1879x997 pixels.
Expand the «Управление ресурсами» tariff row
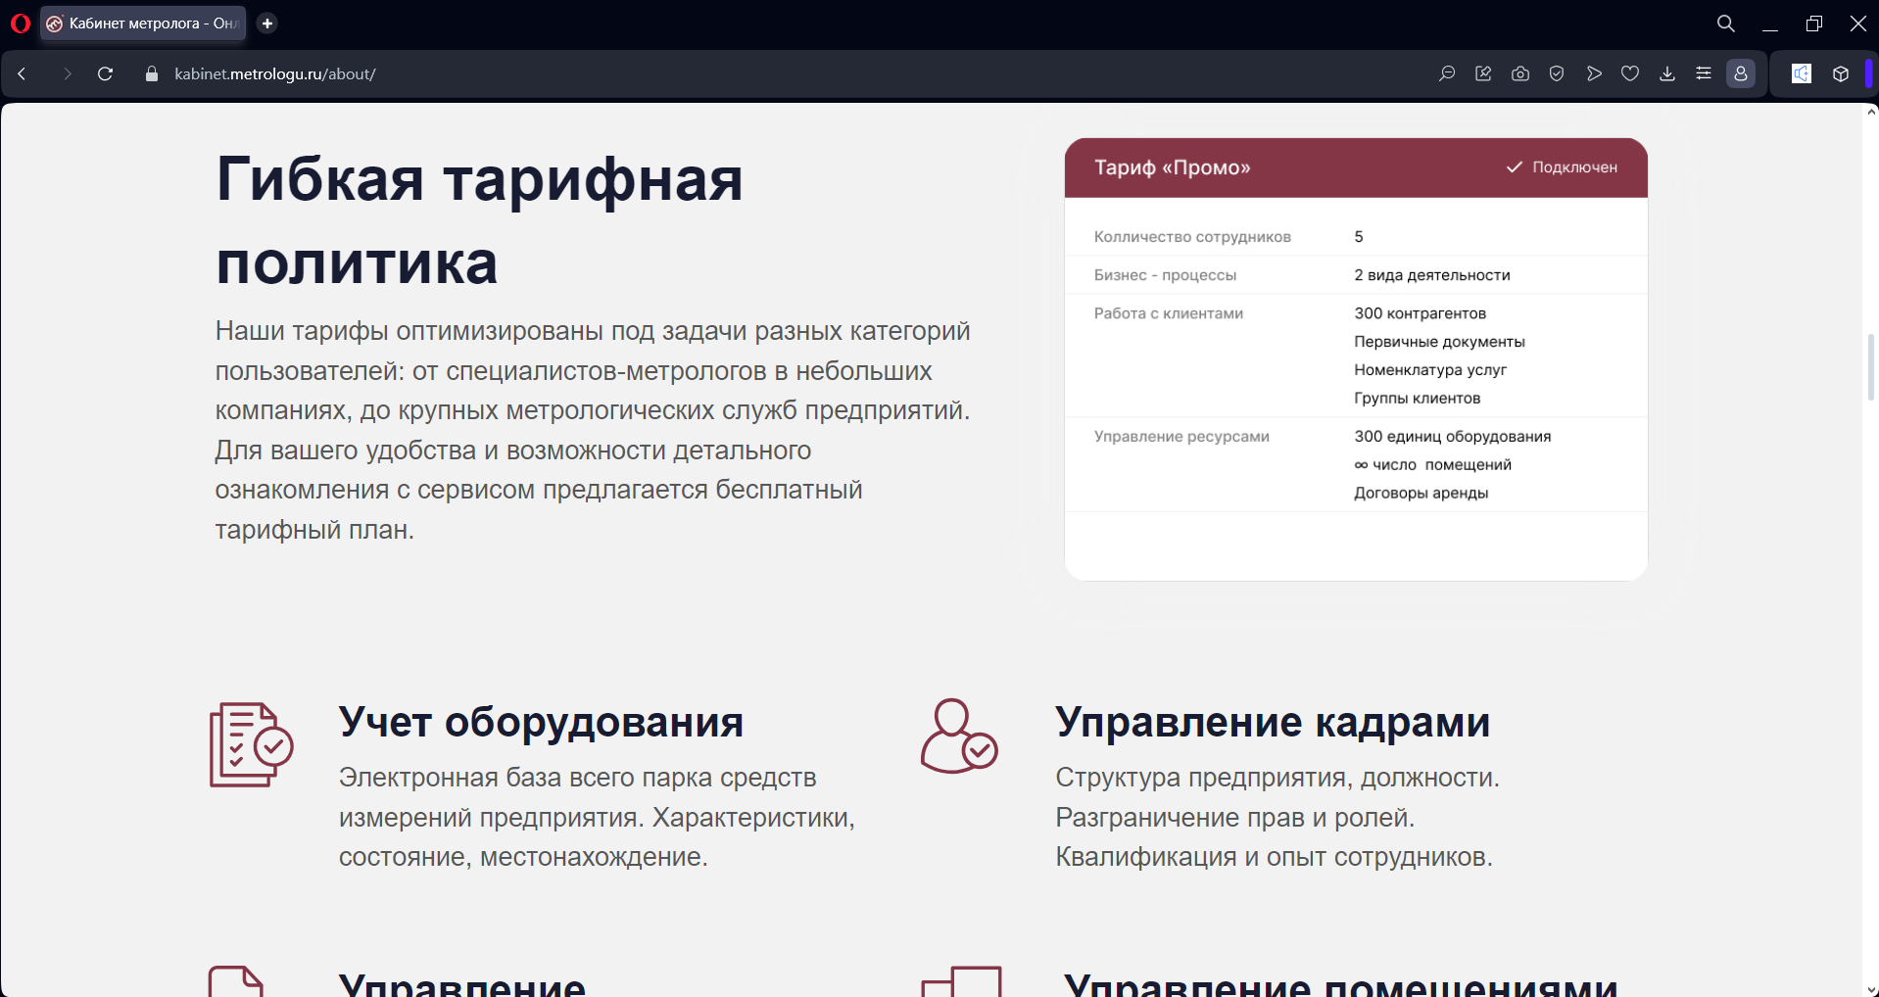(x=1181, y=437)
